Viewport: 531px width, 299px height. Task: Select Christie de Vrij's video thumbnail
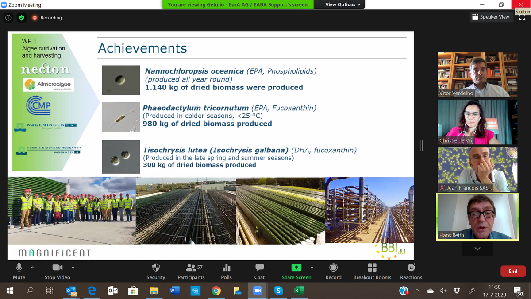pyautogui.click(x=477, y=122)
